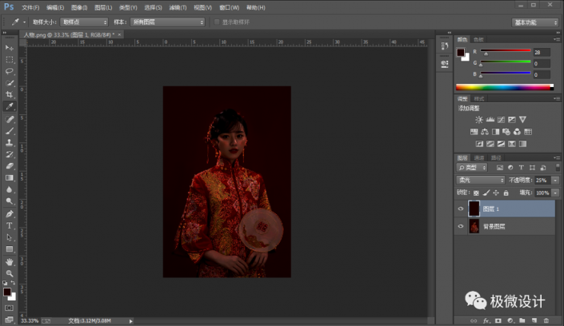564x326 pixels.
Task: Add layer style fx button
Action: 486,320
